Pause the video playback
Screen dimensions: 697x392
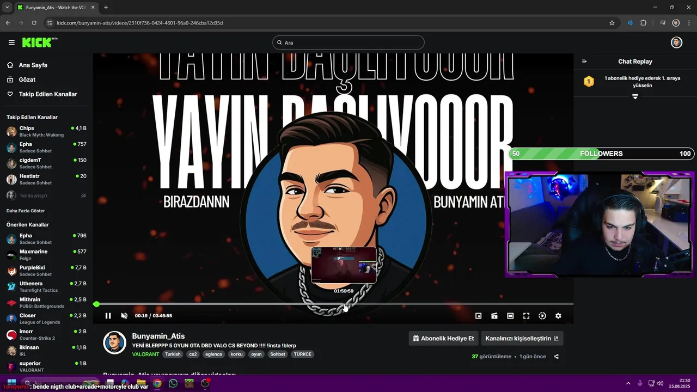pos(108,316)
